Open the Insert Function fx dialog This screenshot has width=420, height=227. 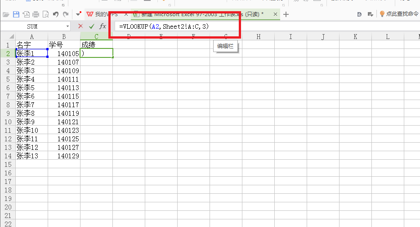(103, 26)
